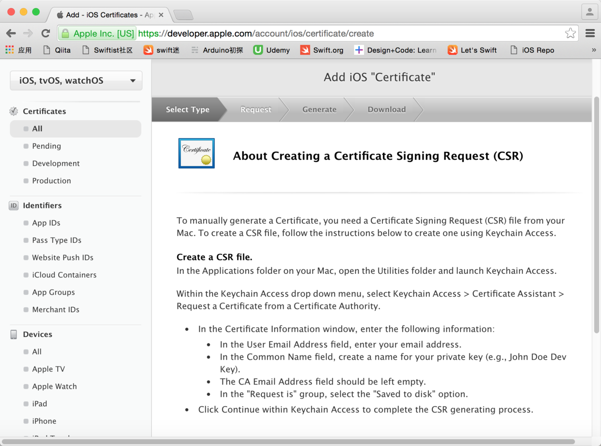
Task: Click the Identifiers ID icon
Action: (14, 206)
